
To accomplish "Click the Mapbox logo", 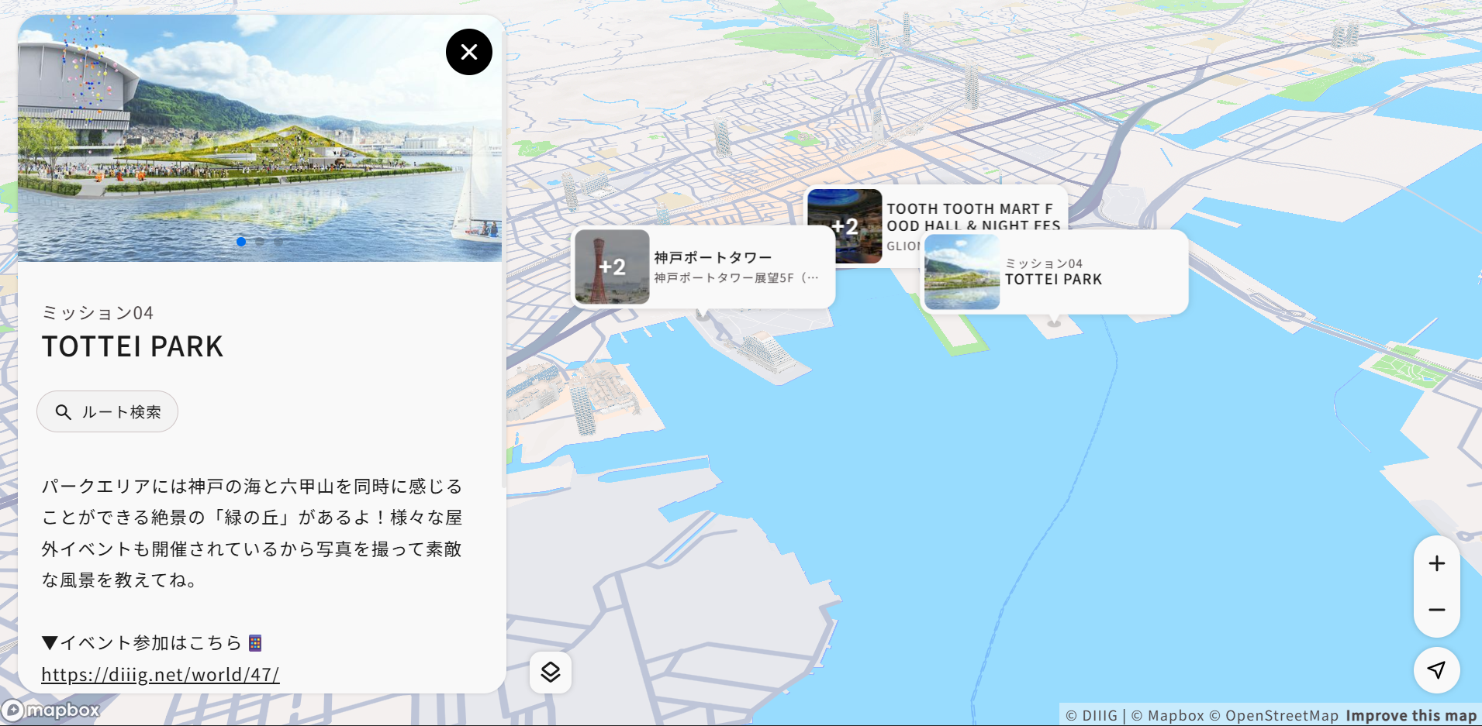I will pos(51,710).
